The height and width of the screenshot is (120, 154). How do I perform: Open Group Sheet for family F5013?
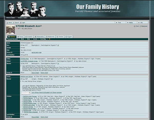(x=35, y=117)
